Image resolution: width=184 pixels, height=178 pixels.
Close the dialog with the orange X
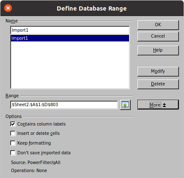pyautogui.click(x=8, y=8)
